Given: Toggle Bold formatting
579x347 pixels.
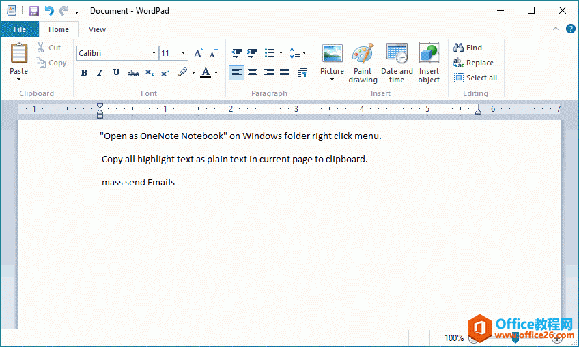Looking at the screenshot, I should click(x=84, y=73).
